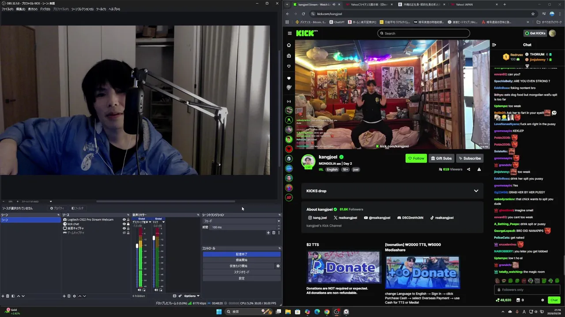Viewport: 565px width, 317px height.
Task: Show hidden Windows system tray icons
Action: 502,312
